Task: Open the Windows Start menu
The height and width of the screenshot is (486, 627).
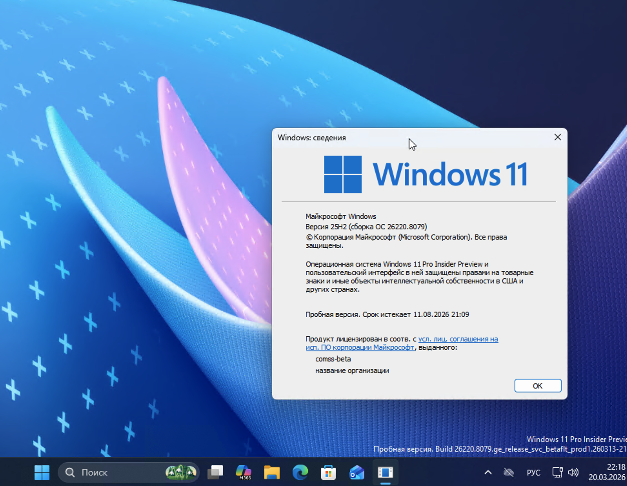Action: pyautogui.click(x=42, y=472)
